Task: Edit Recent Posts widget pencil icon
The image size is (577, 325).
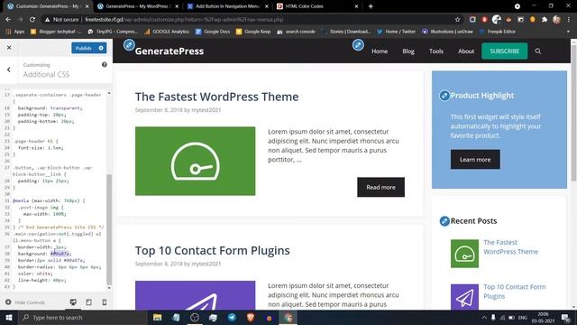Action: coord(444,221)
